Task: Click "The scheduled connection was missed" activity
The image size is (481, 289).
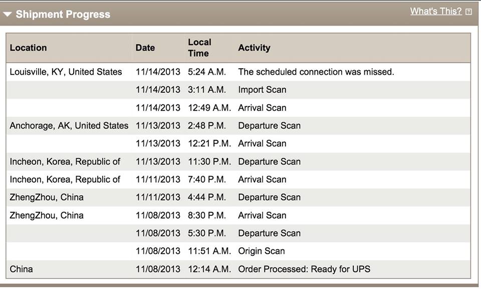Action: 316,72
